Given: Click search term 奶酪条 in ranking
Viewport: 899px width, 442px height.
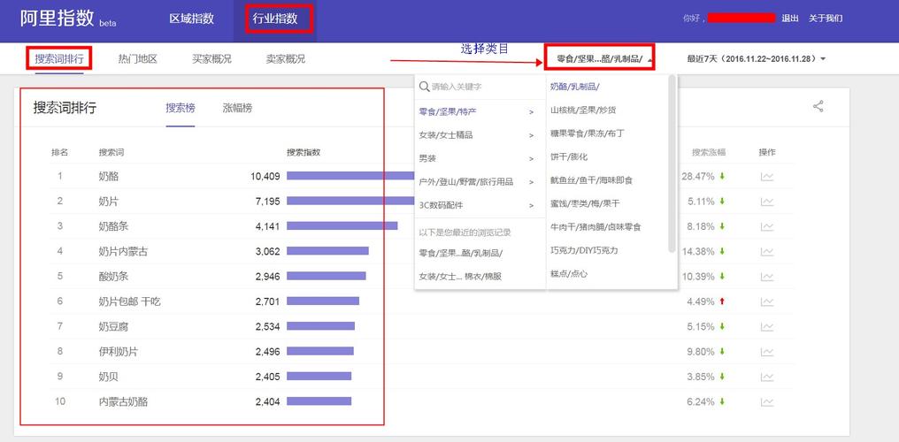Looking at the screenshot, I should point(113,226).
